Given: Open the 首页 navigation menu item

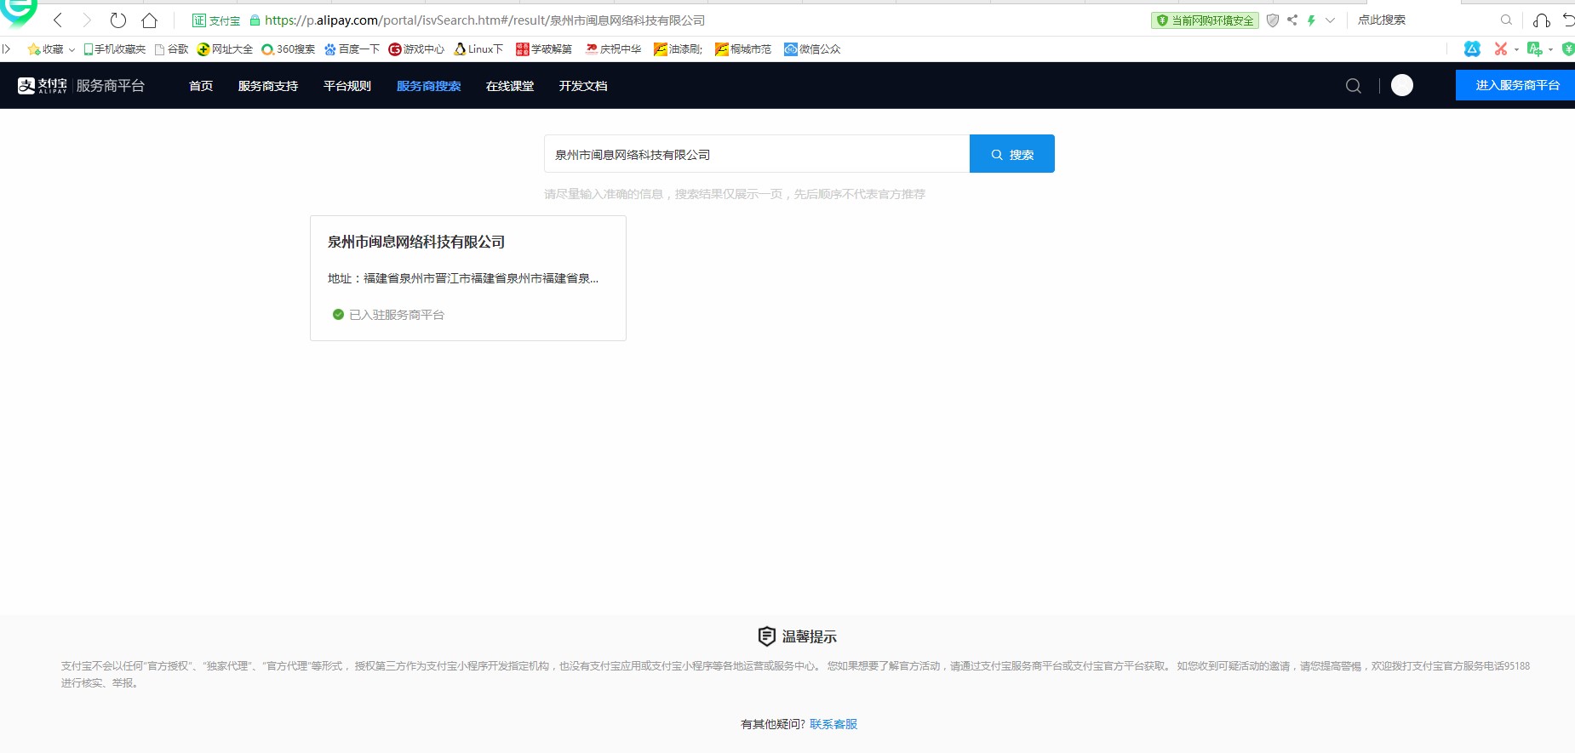Looking at the screenshot, I should click(201, 86).
